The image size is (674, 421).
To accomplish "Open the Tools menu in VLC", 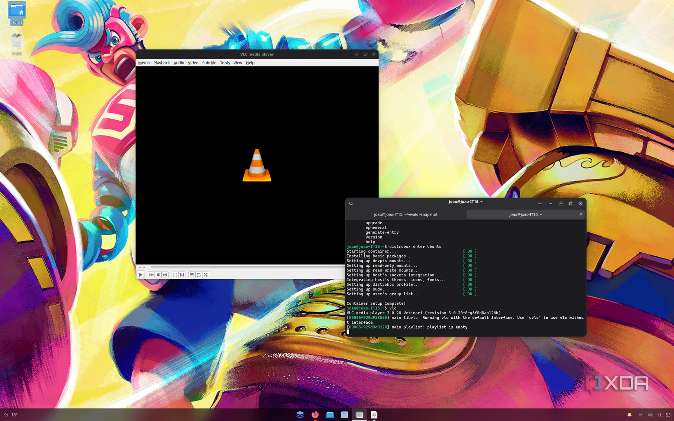I will click(225, 63).
